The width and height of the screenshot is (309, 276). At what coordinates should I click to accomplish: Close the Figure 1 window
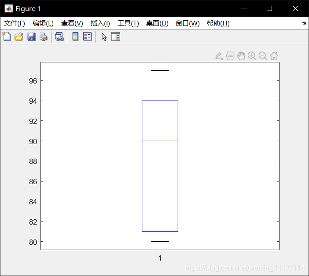[x=295, y=8]
